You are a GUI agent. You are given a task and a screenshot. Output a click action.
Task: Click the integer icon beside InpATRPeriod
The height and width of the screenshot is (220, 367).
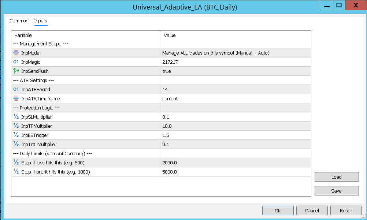16,89
